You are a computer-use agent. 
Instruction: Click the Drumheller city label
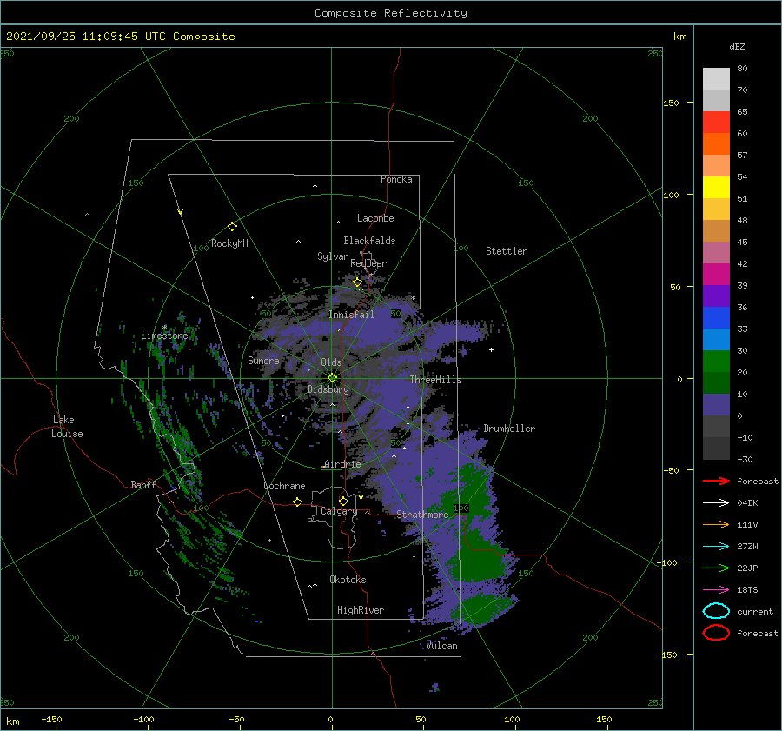pyautogui.click(x=509, y=429)
